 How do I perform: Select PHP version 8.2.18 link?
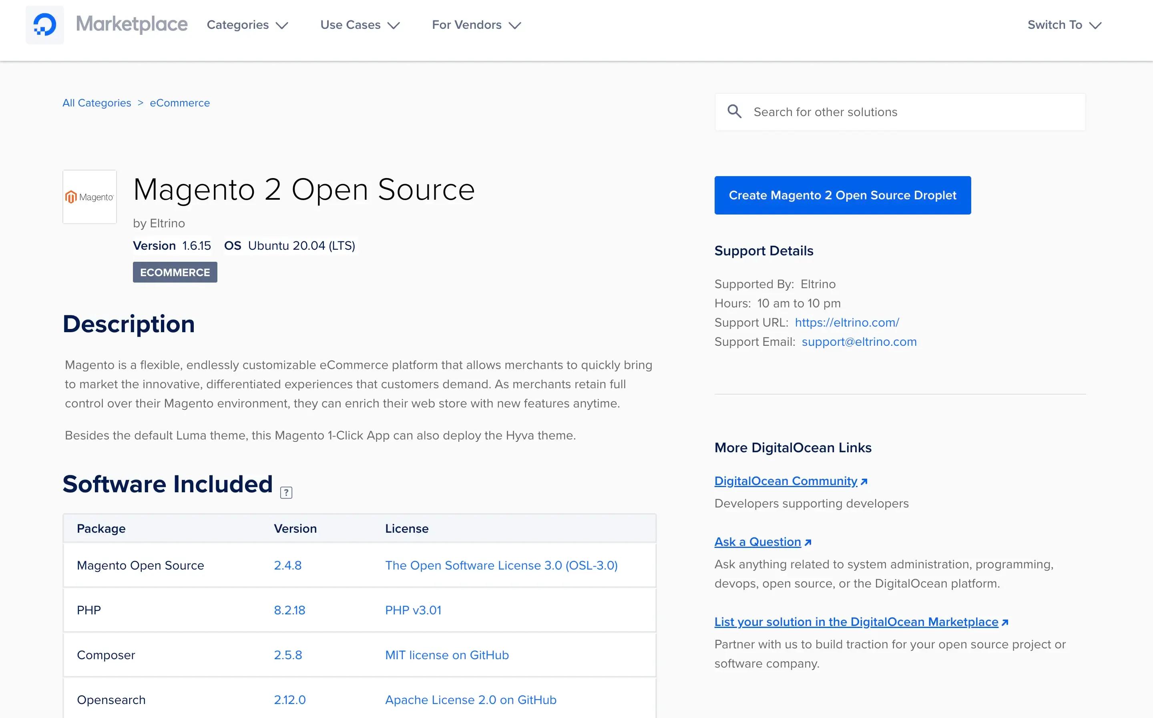(x=290, y=610)
